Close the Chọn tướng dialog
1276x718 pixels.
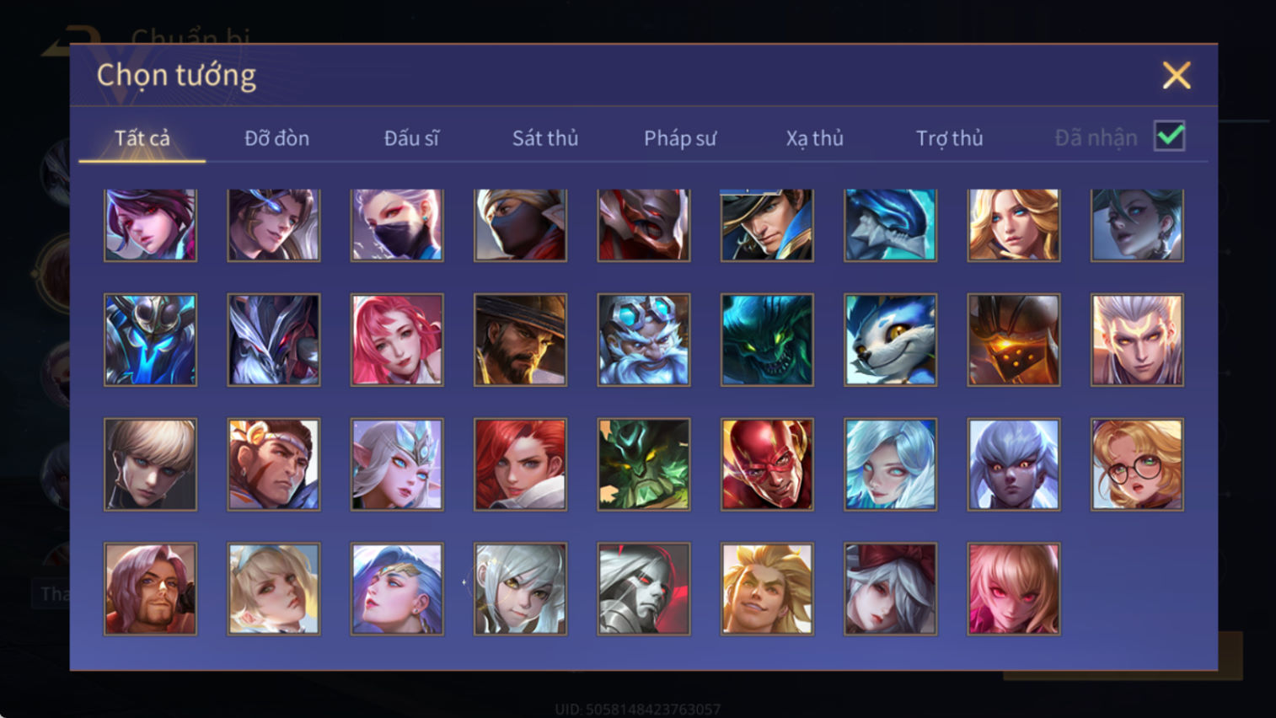pyautogui.click(x=1177, y=76)
